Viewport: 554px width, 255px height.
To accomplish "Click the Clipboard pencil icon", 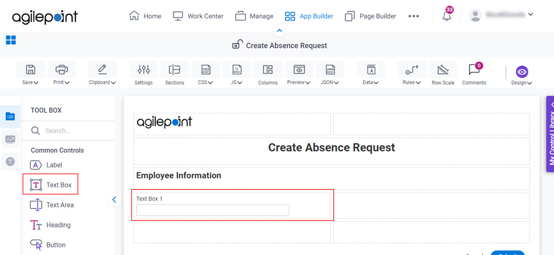I will tap(102, 69).
